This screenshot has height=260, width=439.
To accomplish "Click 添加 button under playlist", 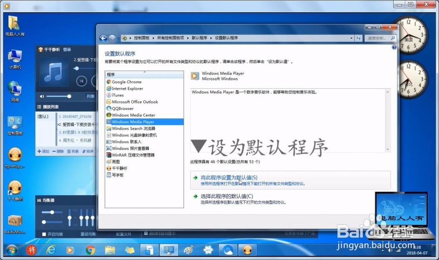I will point(43,152).
